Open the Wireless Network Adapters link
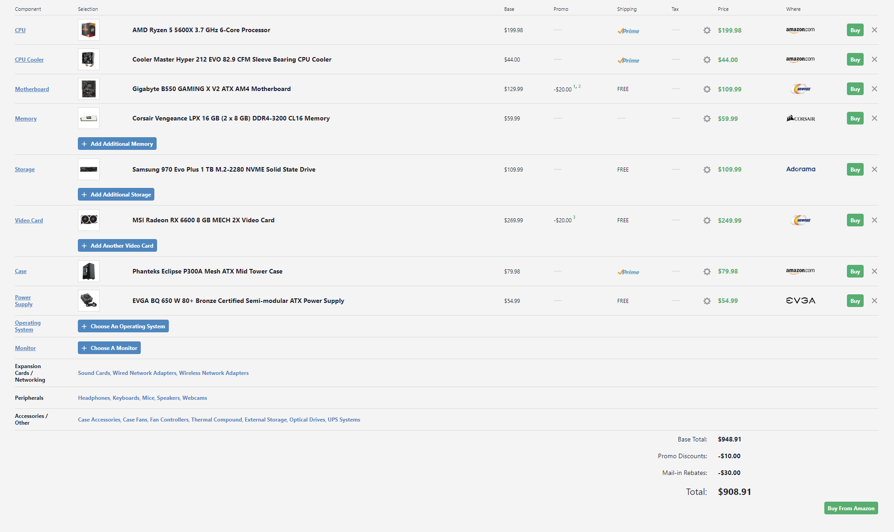 click(214, 373)
